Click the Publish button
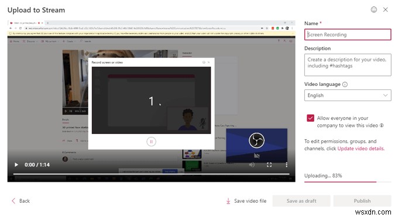Viewport: 398px width, 218px height. (362, 201)
